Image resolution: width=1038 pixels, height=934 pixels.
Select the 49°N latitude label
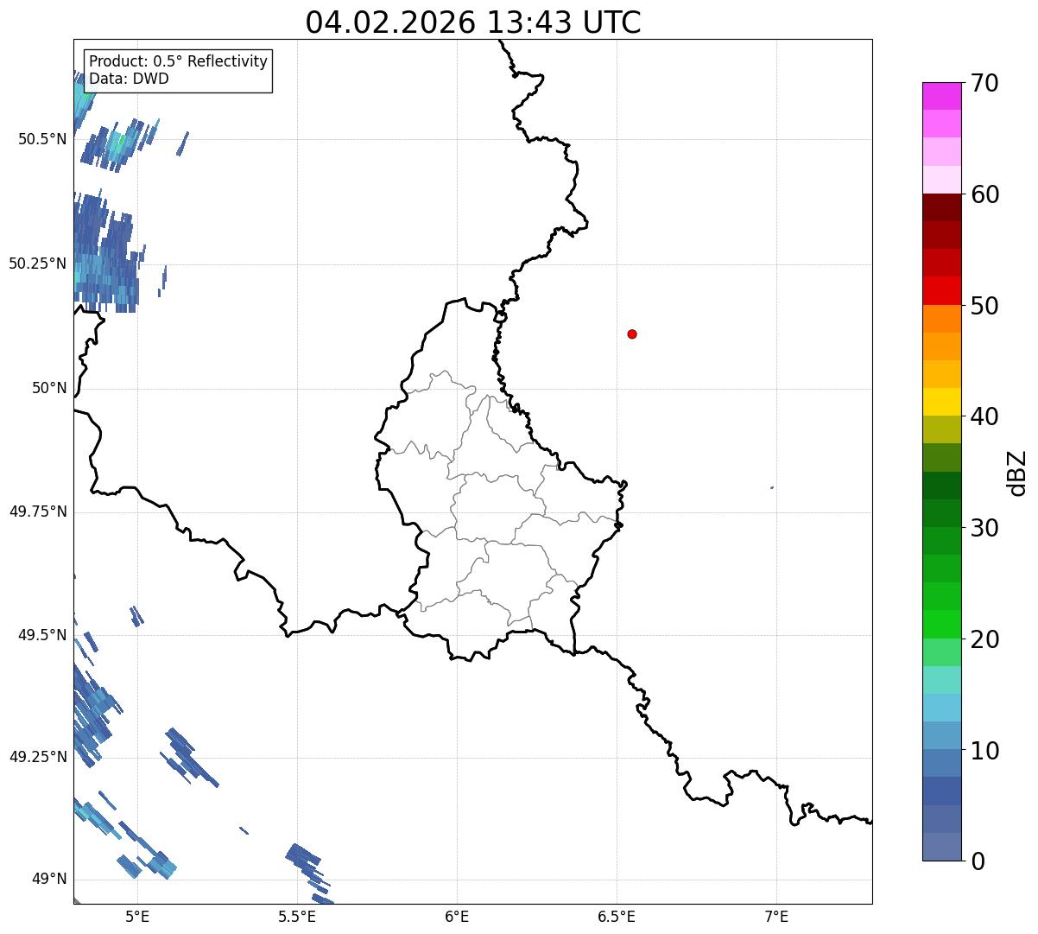pos(49,880)
